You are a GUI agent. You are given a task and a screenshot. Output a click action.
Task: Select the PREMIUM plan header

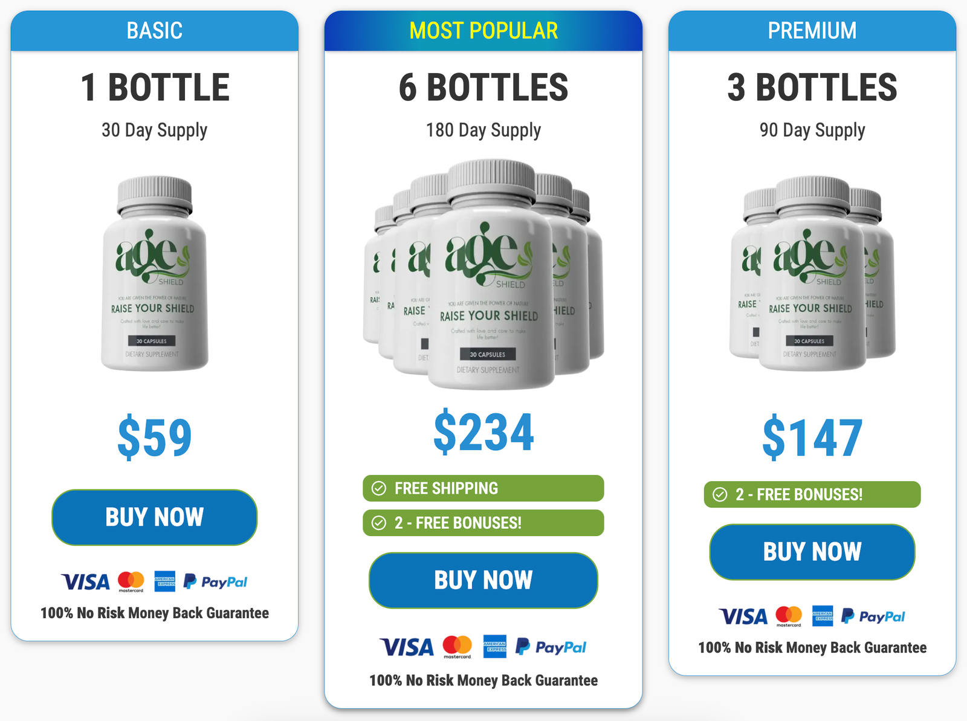(x=812, y=31)
